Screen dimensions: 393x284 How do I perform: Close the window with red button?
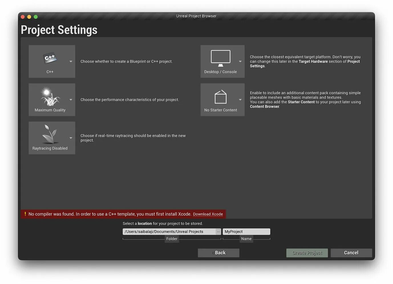pos(23,17)
